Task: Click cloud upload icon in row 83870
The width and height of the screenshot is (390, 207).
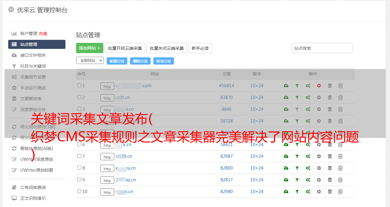Action: click(286, 97)
